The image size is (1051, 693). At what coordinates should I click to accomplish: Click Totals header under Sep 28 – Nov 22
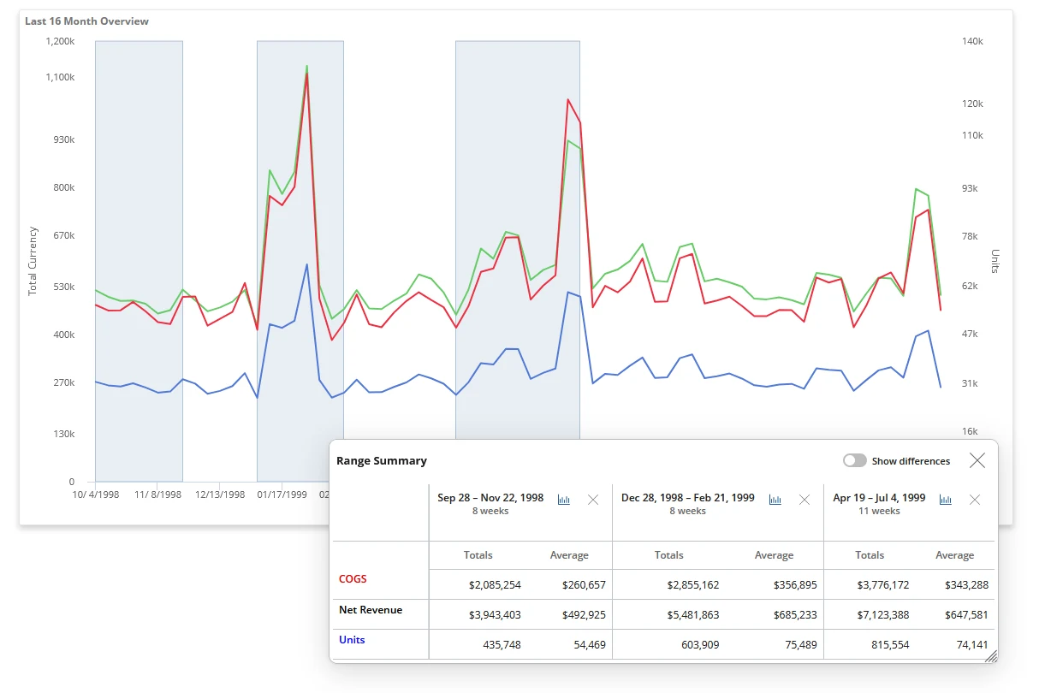coord(478,555)
